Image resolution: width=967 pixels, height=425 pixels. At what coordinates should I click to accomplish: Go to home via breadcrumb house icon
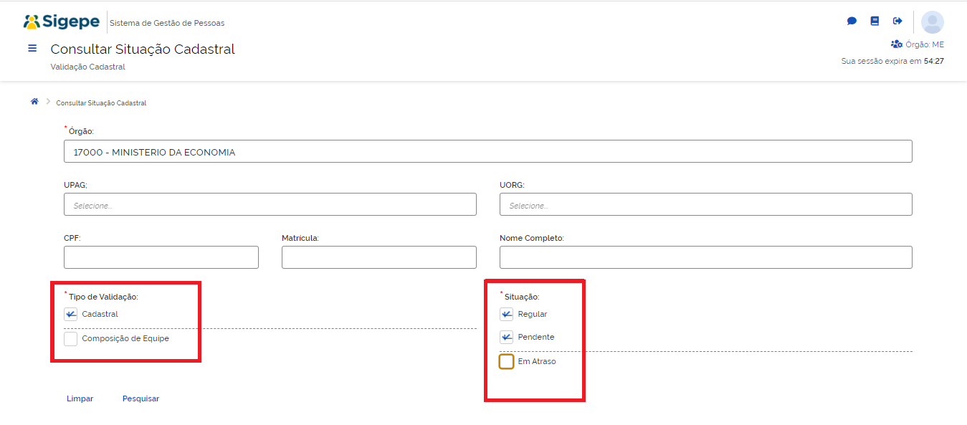click(34, 102)
